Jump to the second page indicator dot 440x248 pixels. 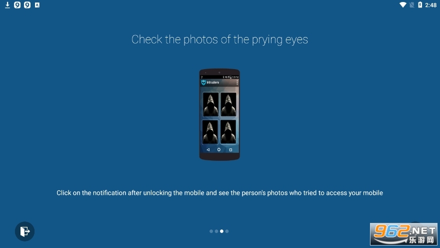point(216,231)
